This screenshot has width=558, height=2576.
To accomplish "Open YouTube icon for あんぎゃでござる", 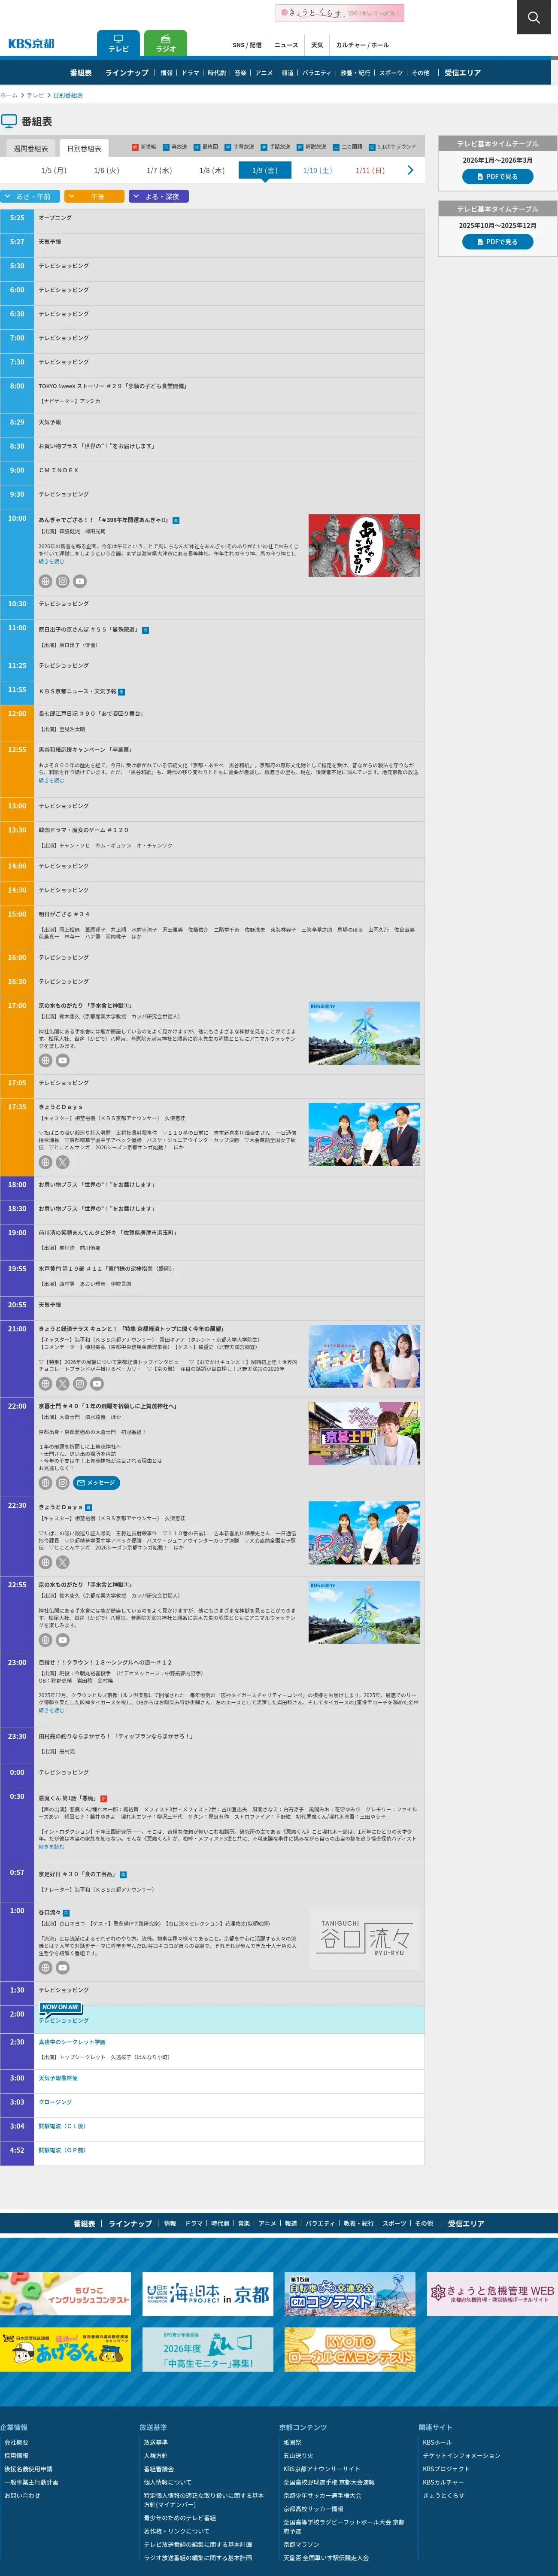I will click(x=80, y=581).
